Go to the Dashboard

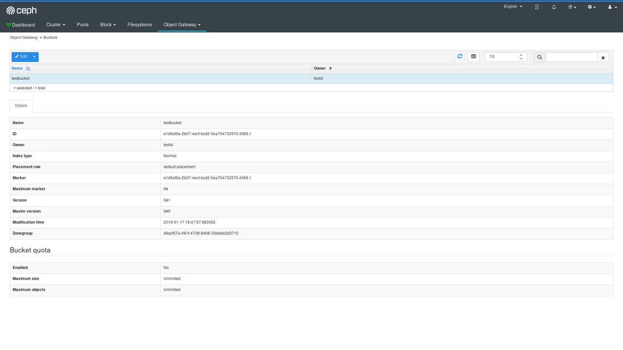20,25
